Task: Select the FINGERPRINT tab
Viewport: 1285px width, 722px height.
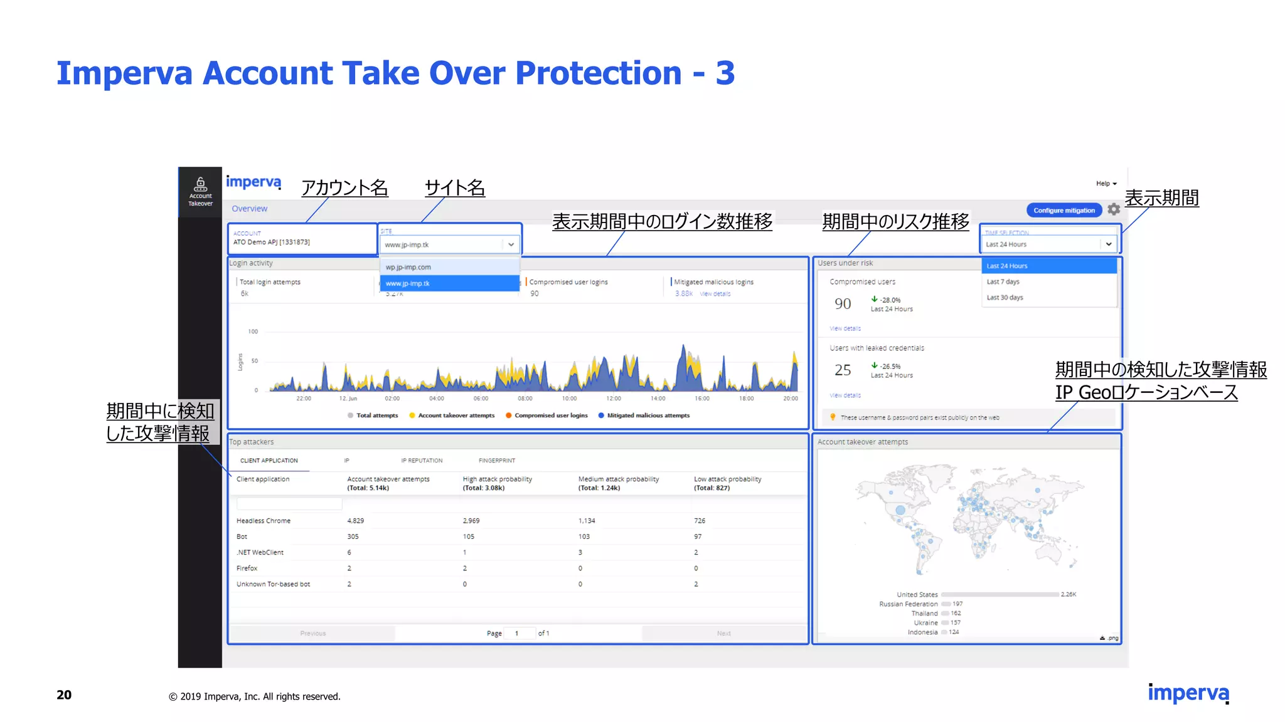Action: click(497, 461)
